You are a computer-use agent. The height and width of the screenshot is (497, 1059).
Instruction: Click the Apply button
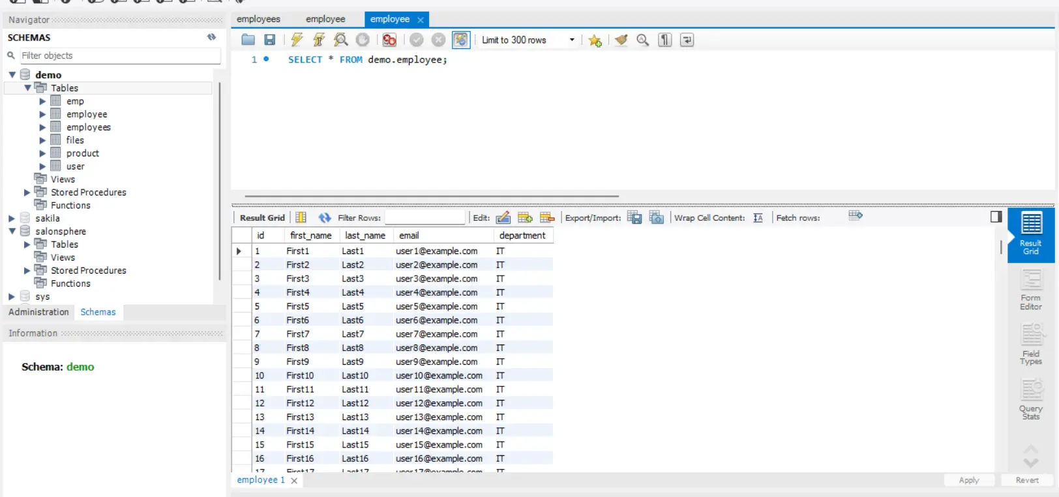(968, 480)
